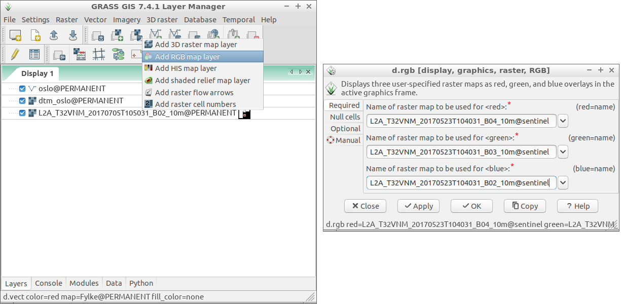This screenshot has height=304, width=621.
Task: Open 3D raster menu
Action: (x=162, y=20)
